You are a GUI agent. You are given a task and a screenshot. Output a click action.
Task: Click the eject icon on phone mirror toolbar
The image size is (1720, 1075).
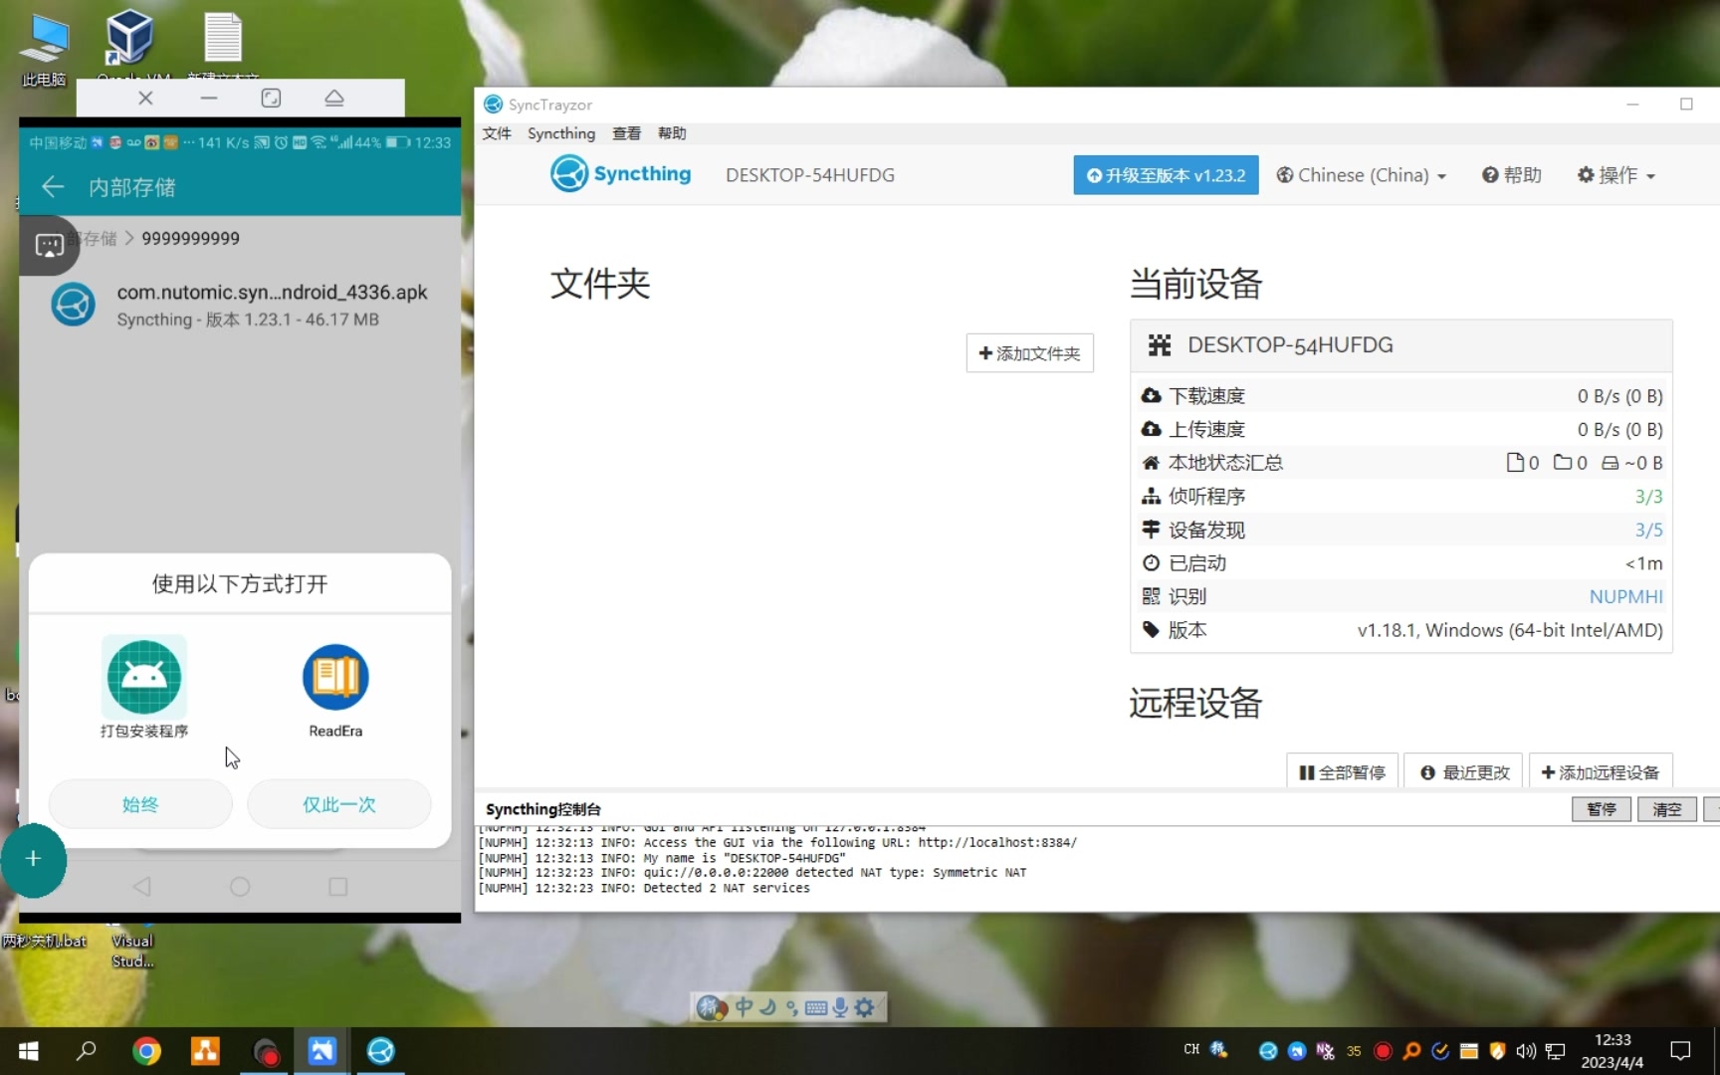pos(334,98)
